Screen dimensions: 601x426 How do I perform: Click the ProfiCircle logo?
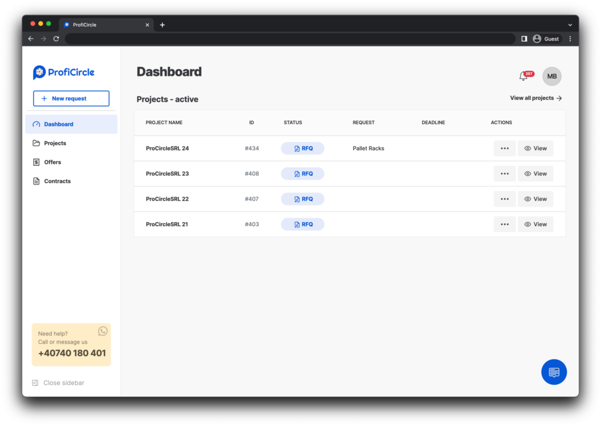[63, 72]
